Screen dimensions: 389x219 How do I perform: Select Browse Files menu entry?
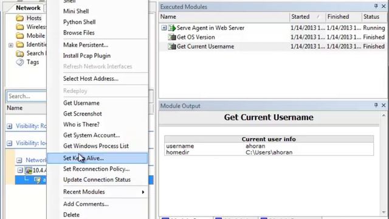[x=79, y=32]
